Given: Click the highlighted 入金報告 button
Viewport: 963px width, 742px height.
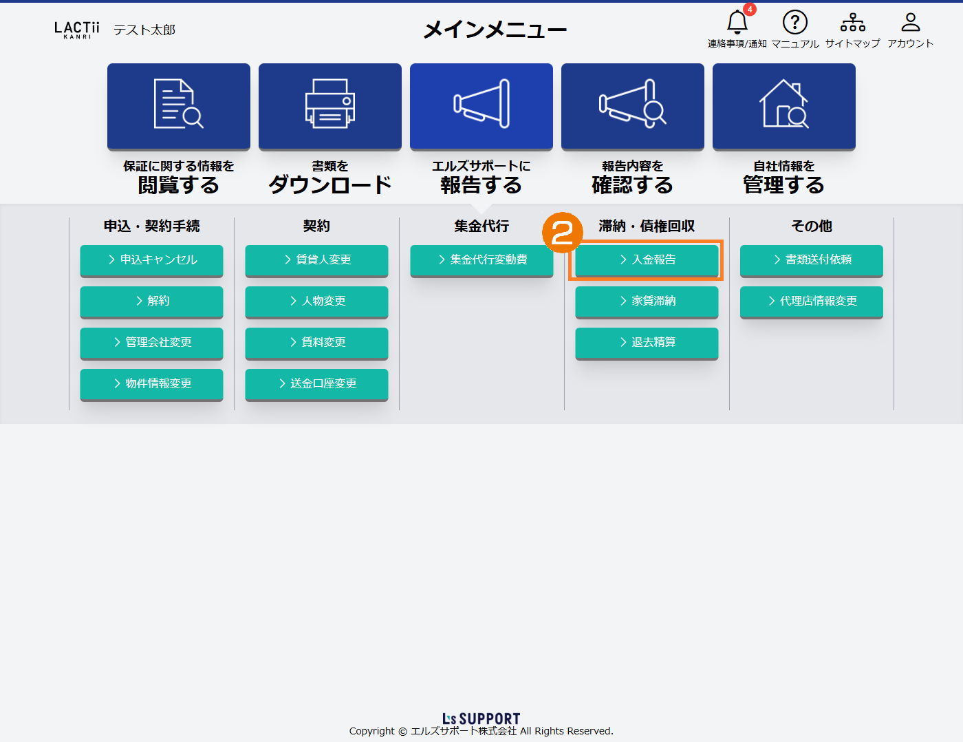Looking at the screenshot, I should point(647,260).
